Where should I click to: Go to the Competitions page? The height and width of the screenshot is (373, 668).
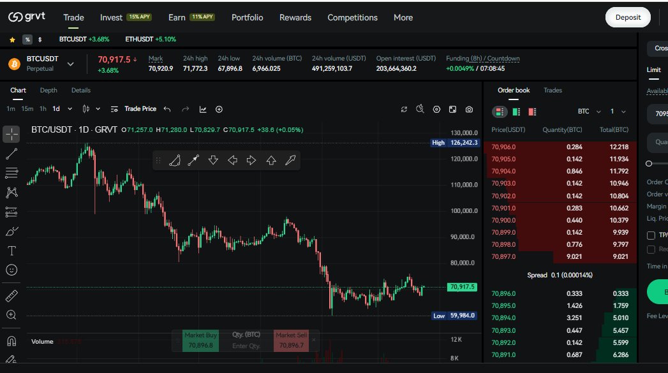click(352, 17)
